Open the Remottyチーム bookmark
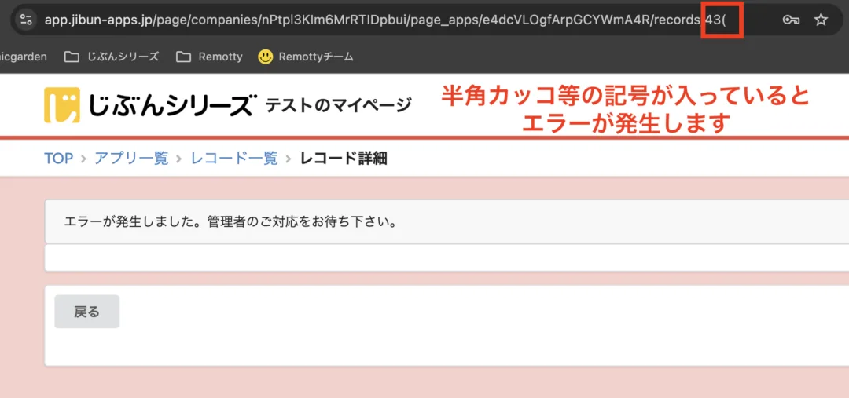849x398 pixels. tap(306, 57)
